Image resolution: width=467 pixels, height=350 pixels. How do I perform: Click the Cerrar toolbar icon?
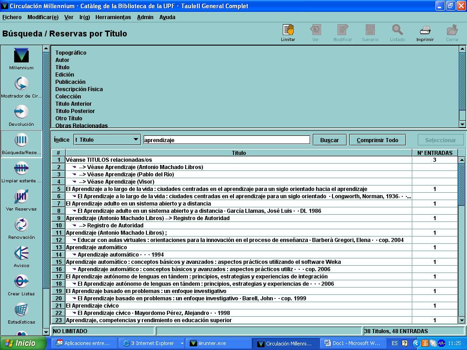tap(452, 30)
